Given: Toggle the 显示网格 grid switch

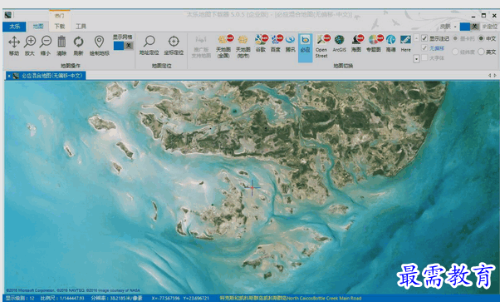Looking at the screenshot, I should tap(123, 46).
